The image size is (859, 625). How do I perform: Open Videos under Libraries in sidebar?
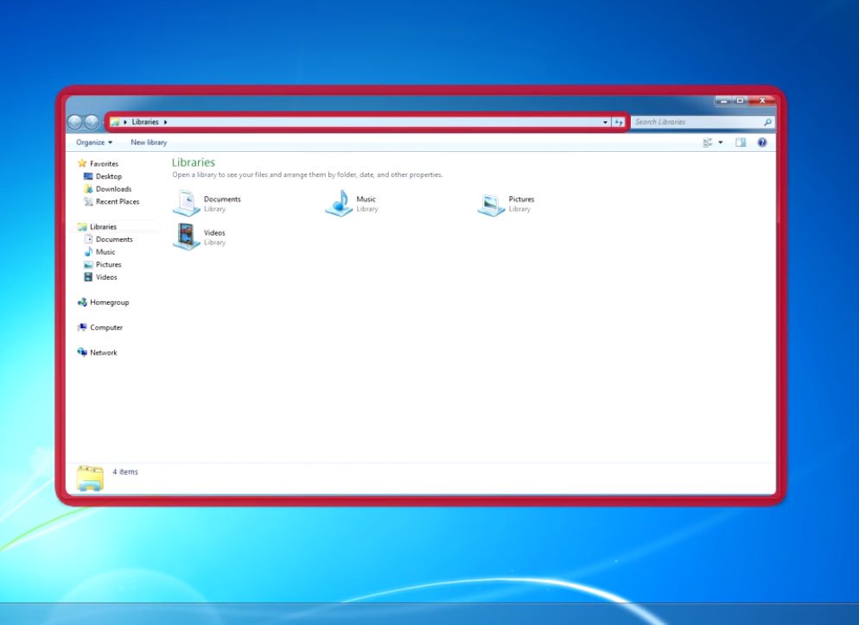click(106, 277)
